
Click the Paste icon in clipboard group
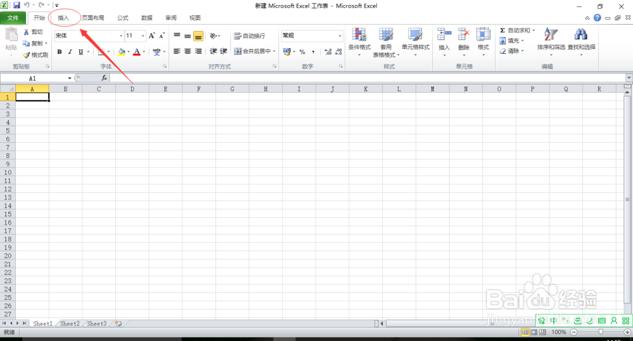(11, 35)
